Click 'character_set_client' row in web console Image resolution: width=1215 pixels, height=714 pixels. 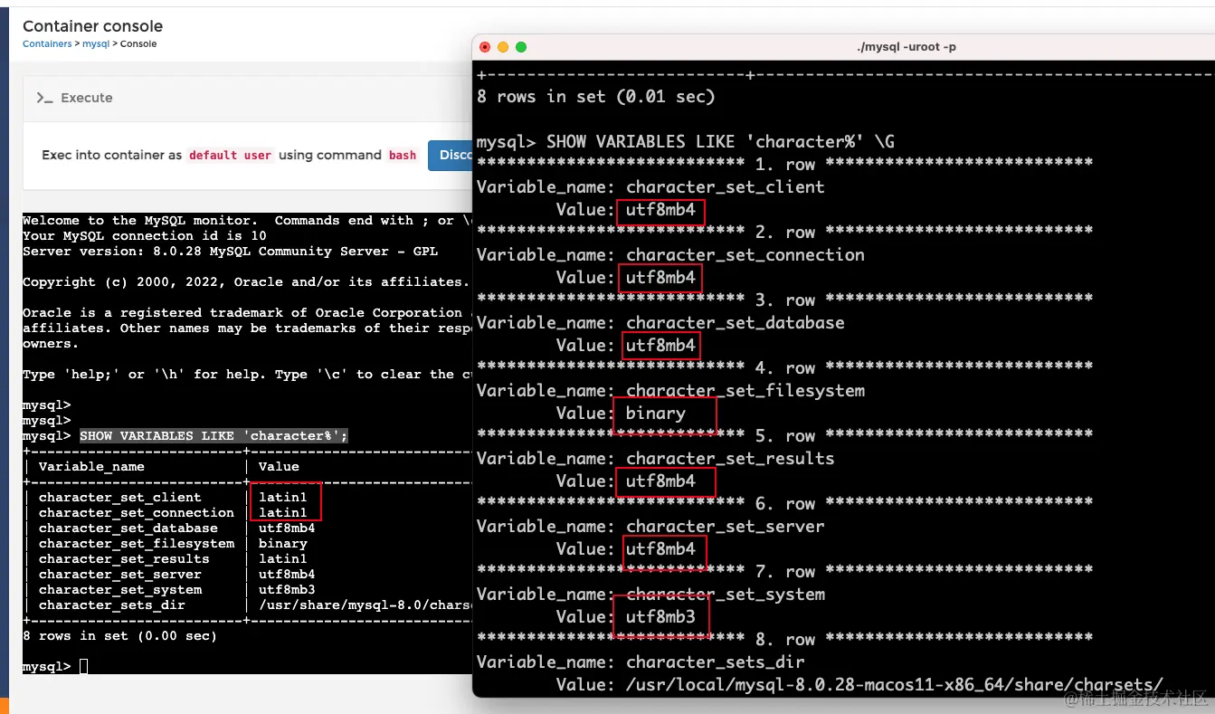[247, 498]
